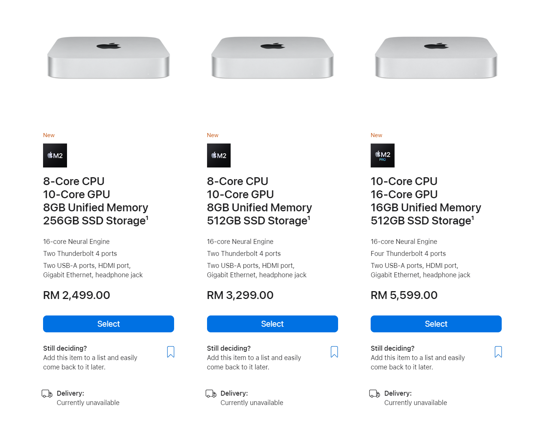Click the 10-Core CPU 16-Core GPU heading
Image resolution: width=547 pixels, height=429 pixels.
click(x=404, y=188)
